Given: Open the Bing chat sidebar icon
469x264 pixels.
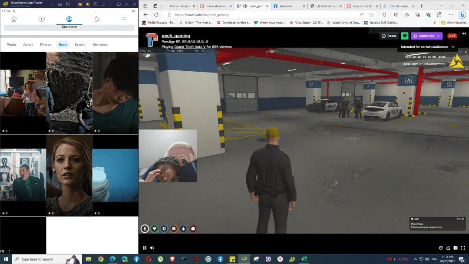Looking at the screenshot, I should click(x=462, y=15).
